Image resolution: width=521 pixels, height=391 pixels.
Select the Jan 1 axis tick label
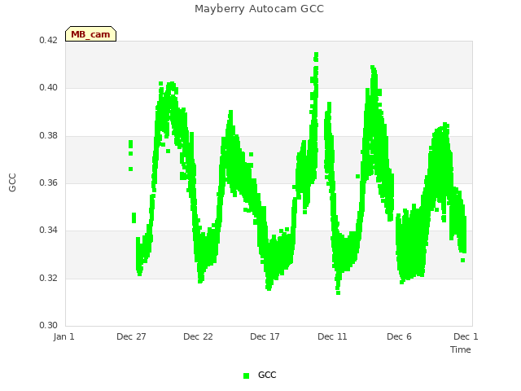pos(63,336)
